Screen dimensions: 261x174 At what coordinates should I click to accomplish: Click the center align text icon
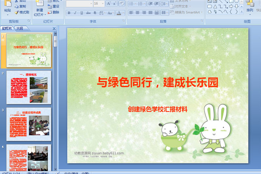(137, 13)
